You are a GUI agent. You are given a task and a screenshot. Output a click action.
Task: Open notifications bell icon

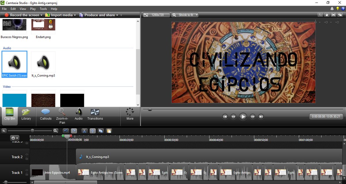(x=332, y=9)
